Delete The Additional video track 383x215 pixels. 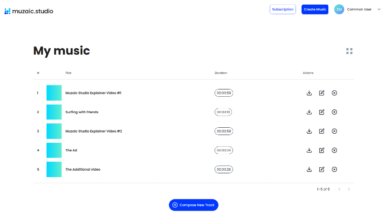[334, 169]
